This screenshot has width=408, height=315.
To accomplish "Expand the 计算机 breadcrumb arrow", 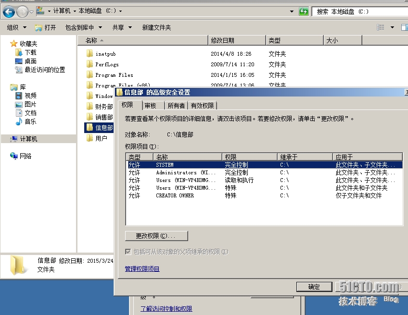I will point(75,11).
